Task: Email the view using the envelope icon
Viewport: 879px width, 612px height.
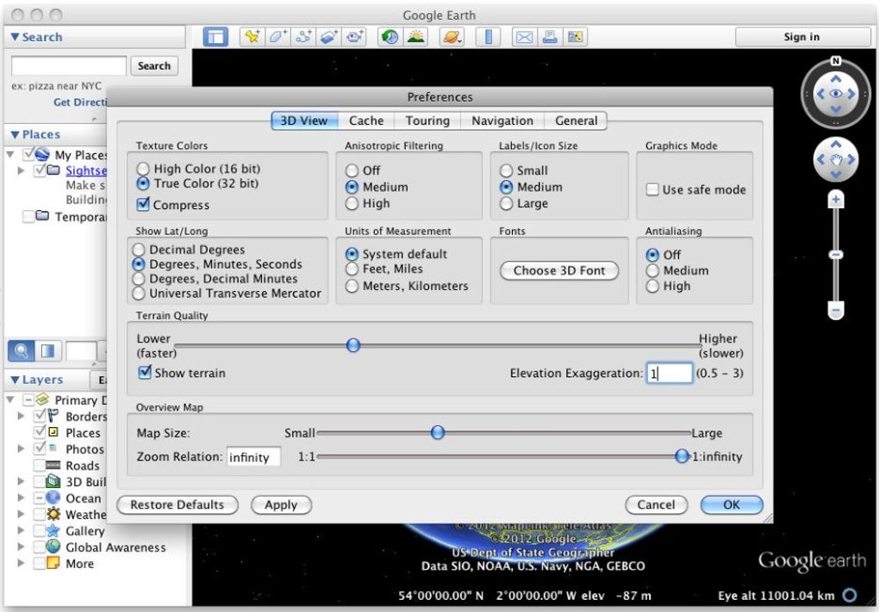Action: click(524, 37)
